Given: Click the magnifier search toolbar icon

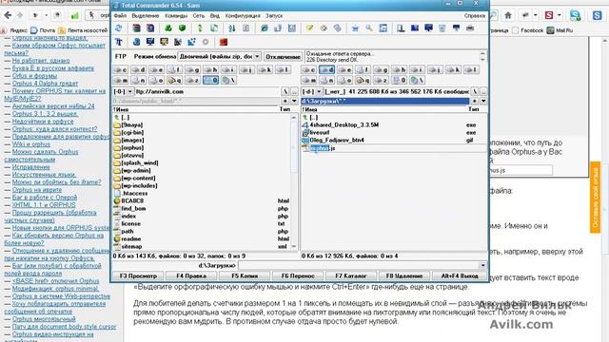Looking at the screenshot, I should tap(368, 28).
